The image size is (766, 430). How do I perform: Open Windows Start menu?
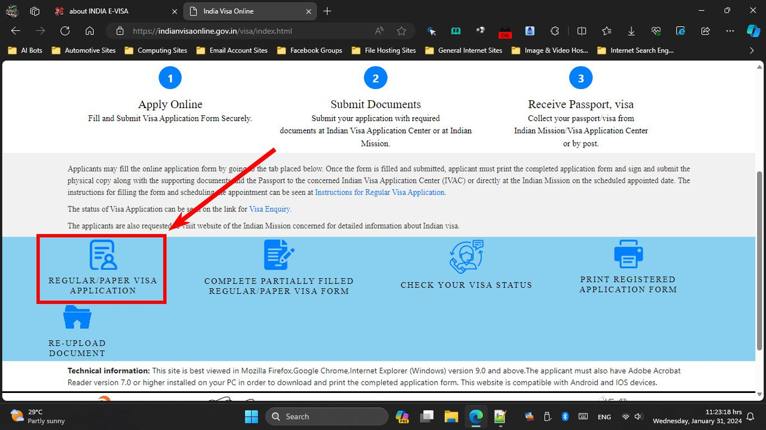(x=251, y=416)
